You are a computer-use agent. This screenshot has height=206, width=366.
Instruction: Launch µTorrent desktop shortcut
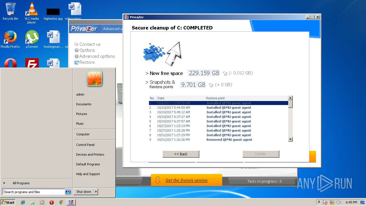click(x=32, y=39)
